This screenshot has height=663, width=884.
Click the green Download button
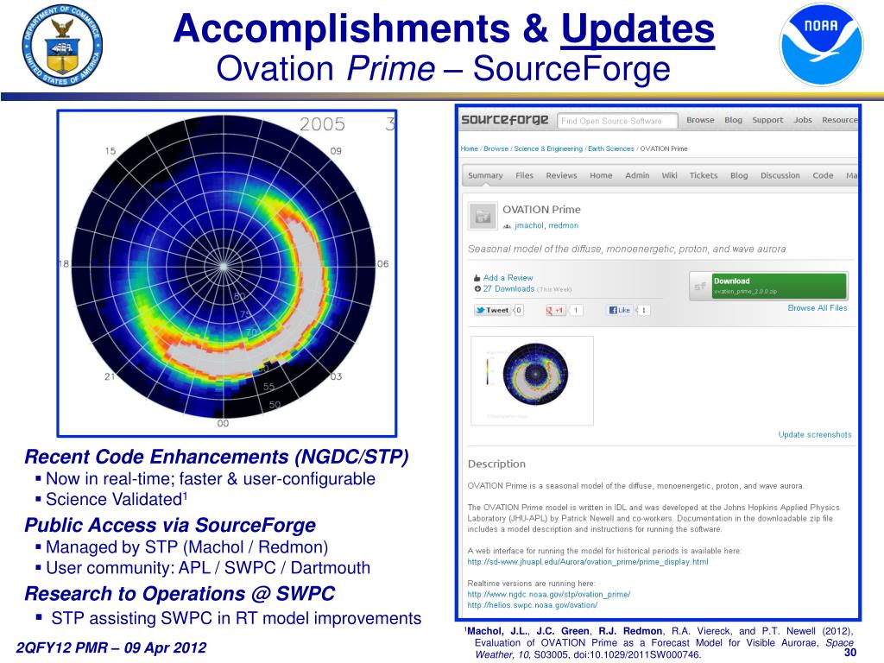pyautogui.click(x=780, y=286)
